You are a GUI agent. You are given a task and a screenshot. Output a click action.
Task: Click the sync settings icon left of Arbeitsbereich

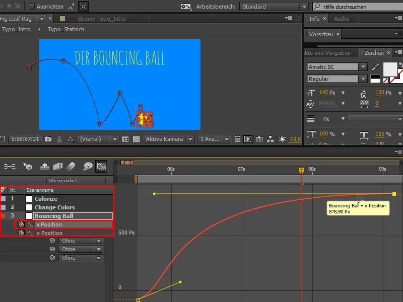[x=185, y=7]
